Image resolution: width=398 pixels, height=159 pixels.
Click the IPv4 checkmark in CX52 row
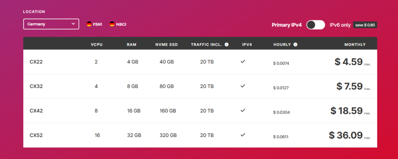coord(243,135)
